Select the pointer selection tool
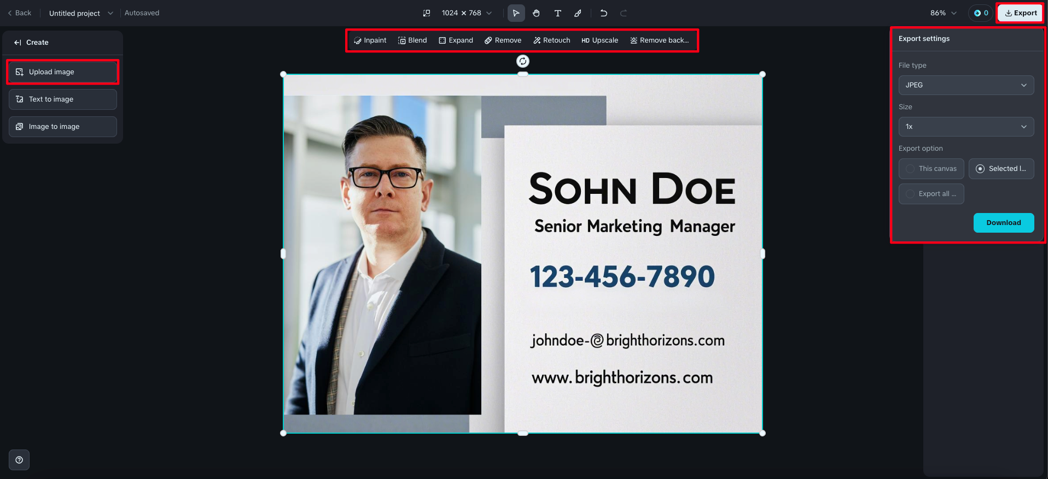 coord(516,13)
